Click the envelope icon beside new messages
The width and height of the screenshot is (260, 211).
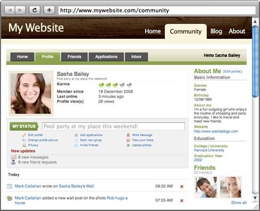[x=13, y=157]
